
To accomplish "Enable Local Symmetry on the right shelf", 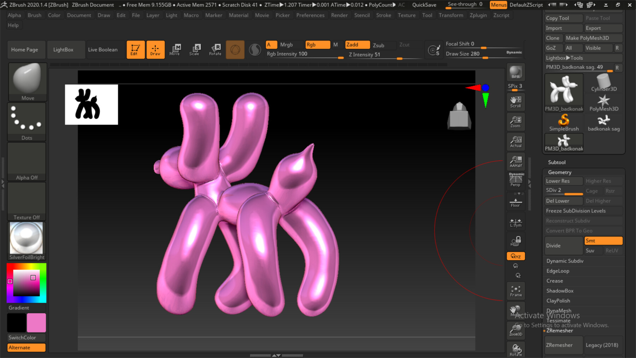I will (x=516, y=222).
